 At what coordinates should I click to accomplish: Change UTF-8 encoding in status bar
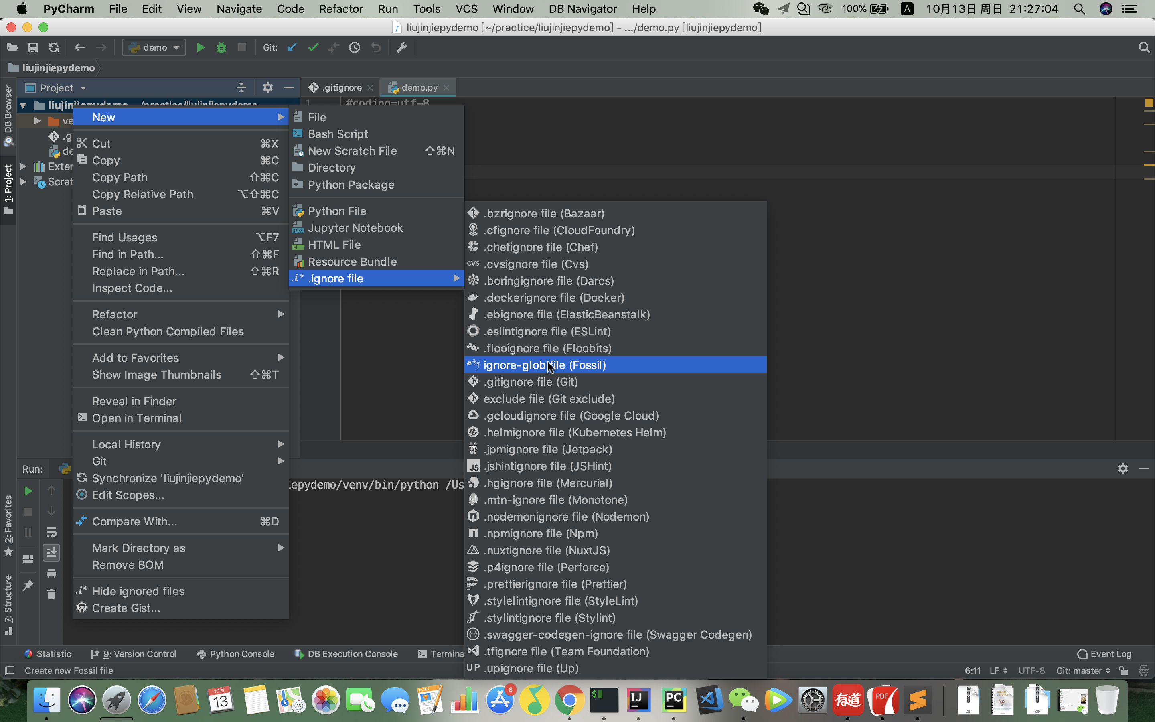[1031, 670]
